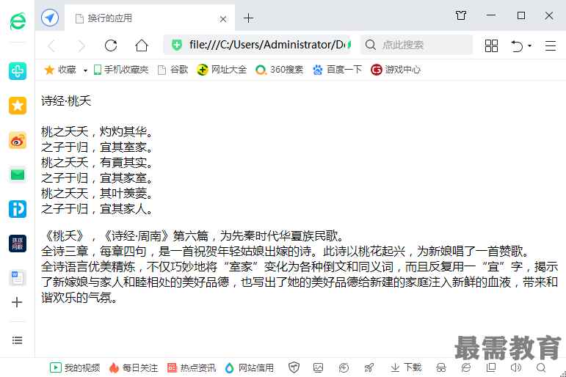Click the undo closed tab arrow

click(x=517, y=45)
